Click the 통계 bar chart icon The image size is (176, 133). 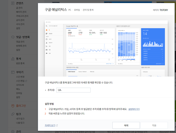[13, 59]
